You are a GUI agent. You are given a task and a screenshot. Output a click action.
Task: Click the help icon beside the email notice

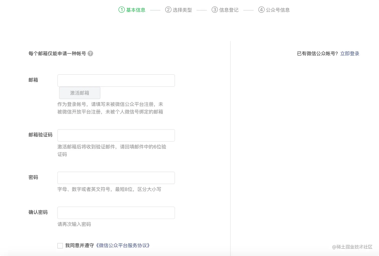pyautogui.click(x=90, y=53)
